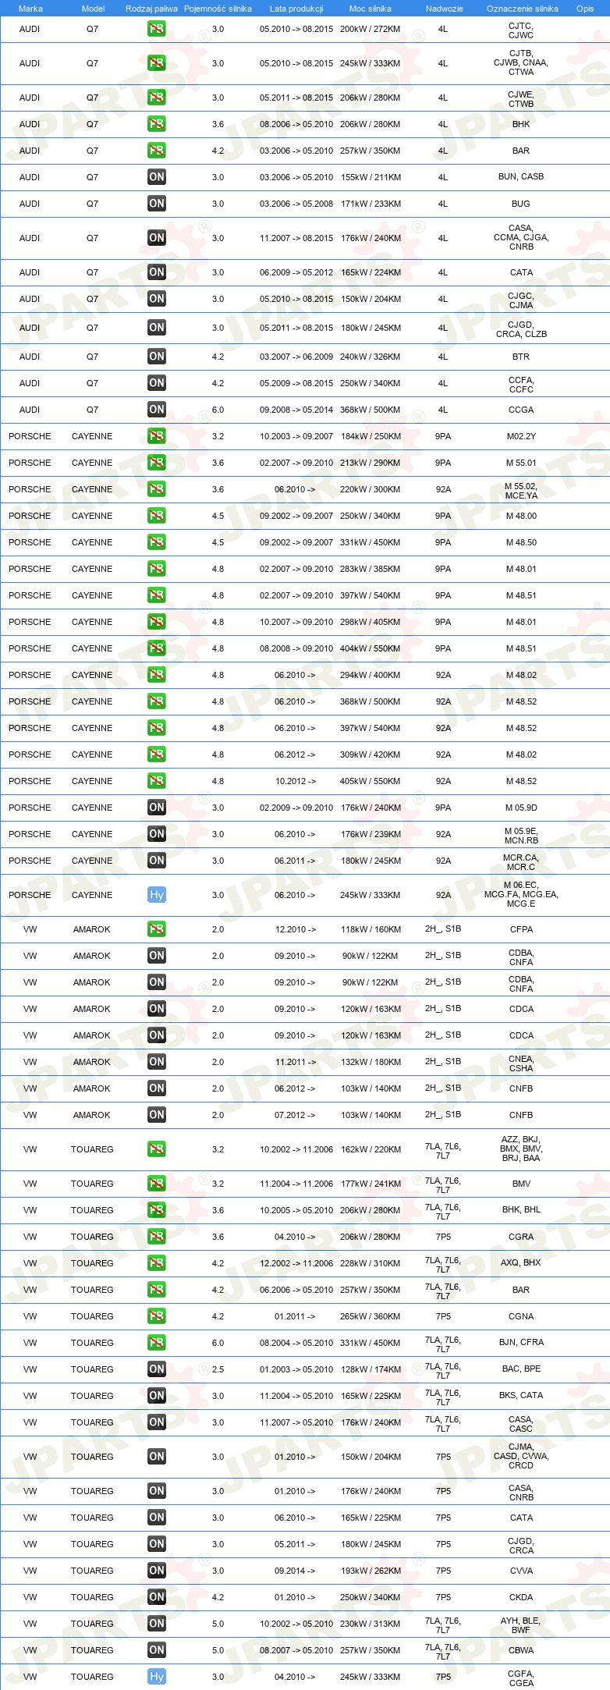
Task: Click the Moc silnika column header
Action: tap(371, 9)
